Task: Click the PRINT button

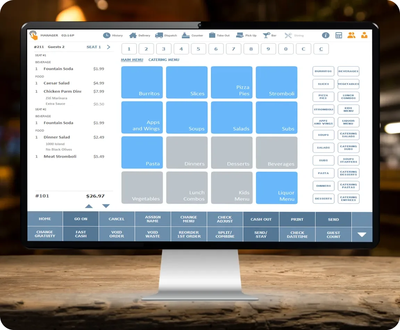Action: pyautogui.click(x=297, y=219)
